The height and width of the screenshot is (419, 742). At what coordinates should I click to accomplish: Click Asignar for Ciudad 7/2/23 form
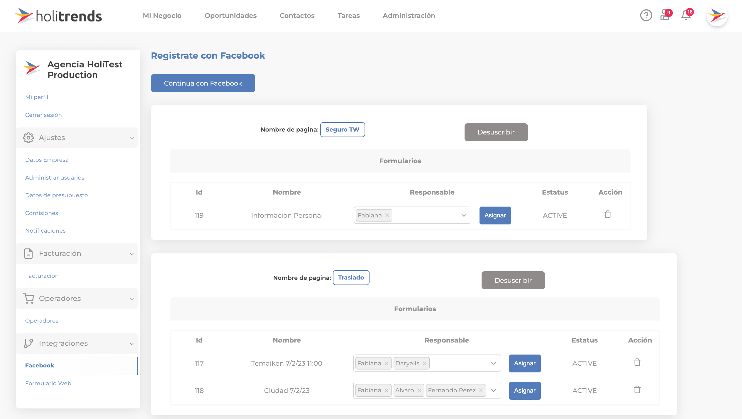[525, 391]
